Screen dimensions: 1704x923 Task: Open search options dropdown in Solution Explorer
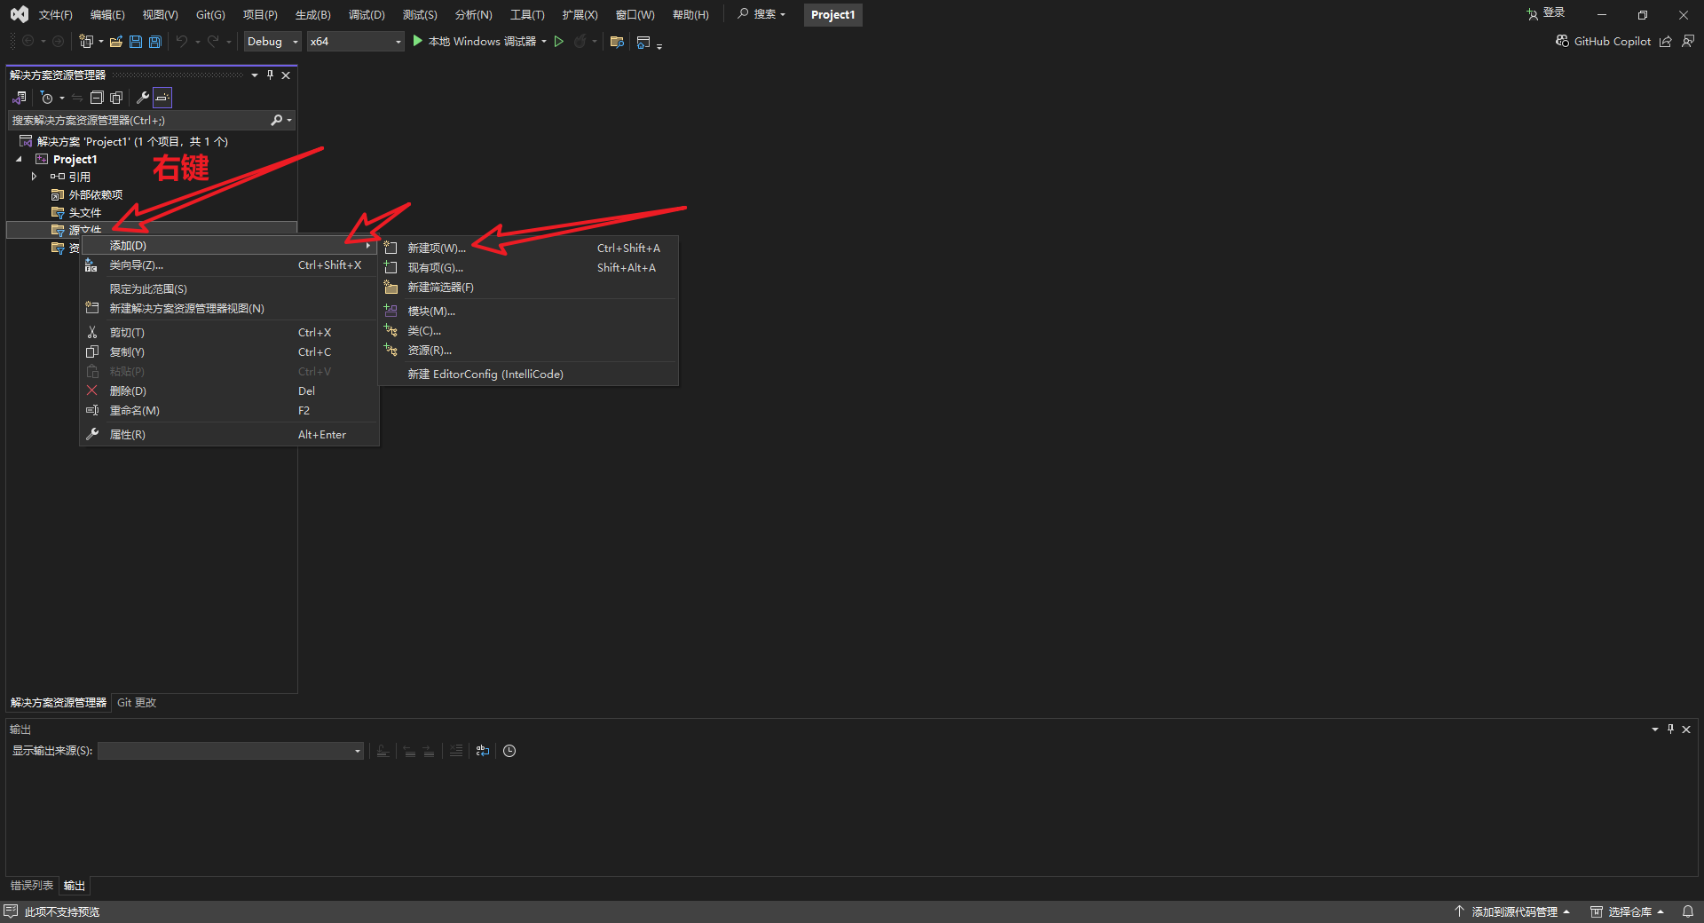point(289,120)
